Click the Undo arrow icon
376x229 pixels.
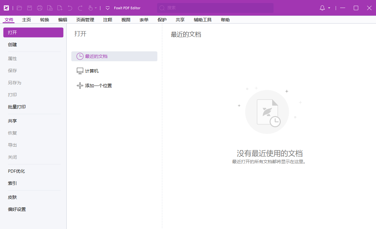coord(70,8)
